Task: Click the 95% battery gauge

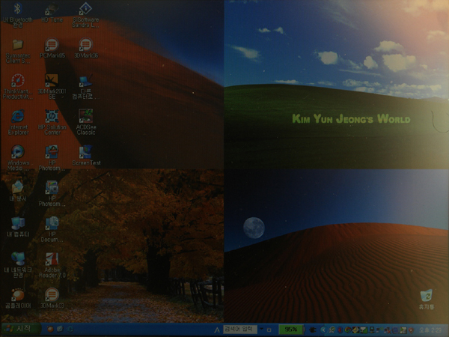Action: point(290,330)
